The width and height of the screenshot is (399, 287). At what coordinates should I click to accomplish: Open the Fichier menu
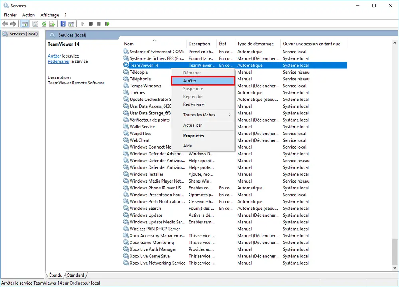point(10,15)
